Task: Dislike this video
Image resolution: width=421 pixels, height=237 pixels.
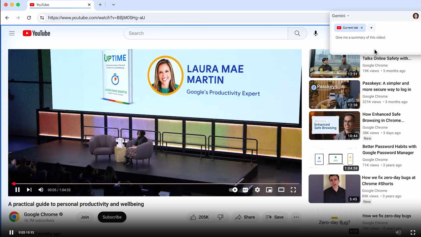Action: [x=221, y=217]
